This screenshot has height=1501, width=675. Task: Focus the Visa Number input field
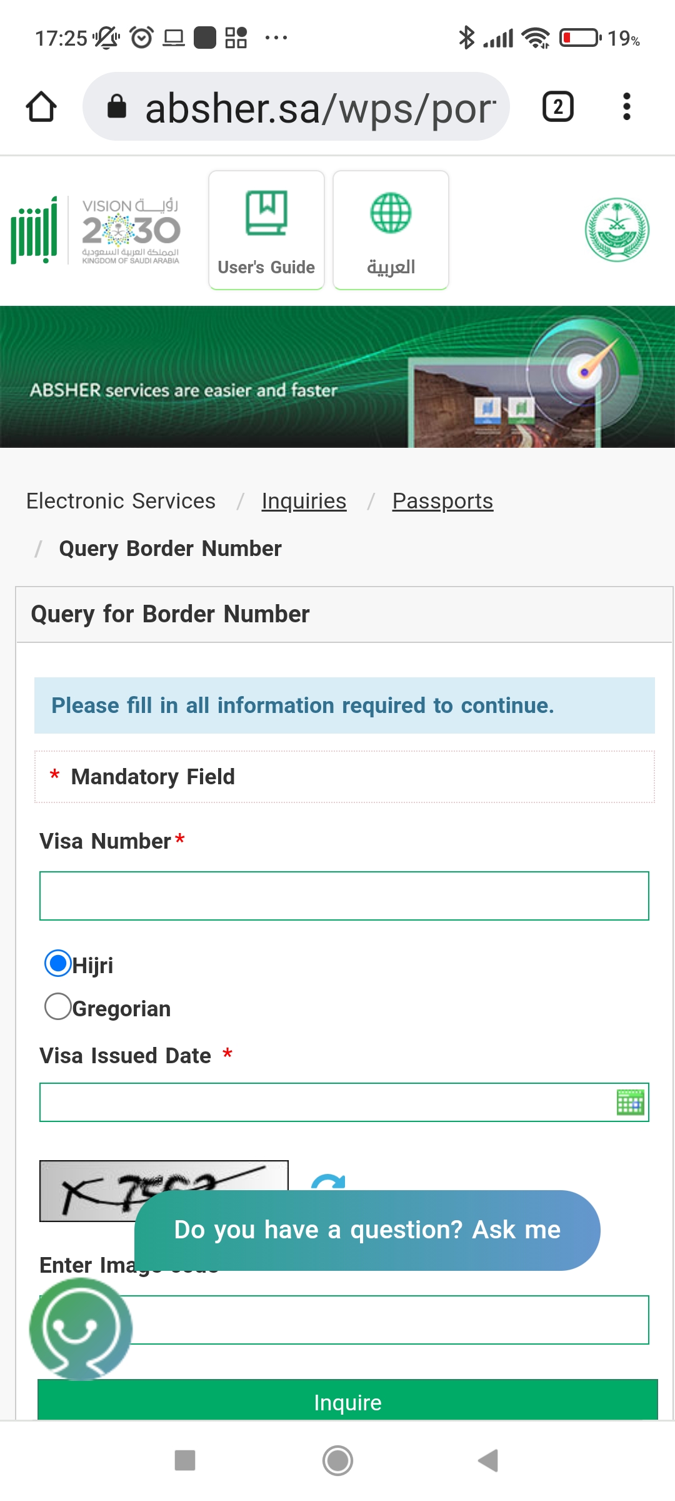(344, 896)
